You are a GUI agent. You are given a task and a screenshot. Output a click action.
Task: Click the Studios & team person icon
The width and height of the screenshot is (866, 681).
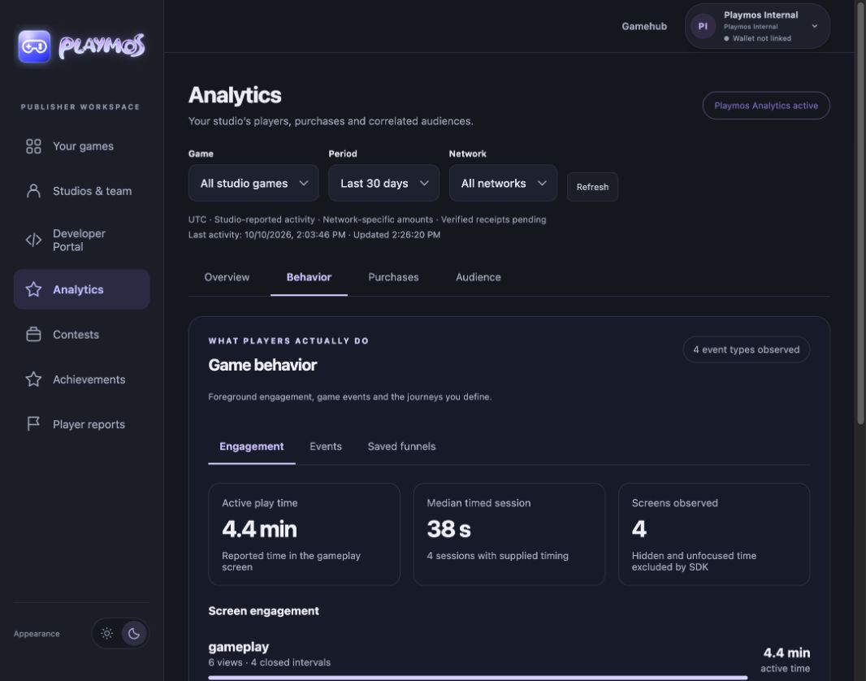point(33,191)
